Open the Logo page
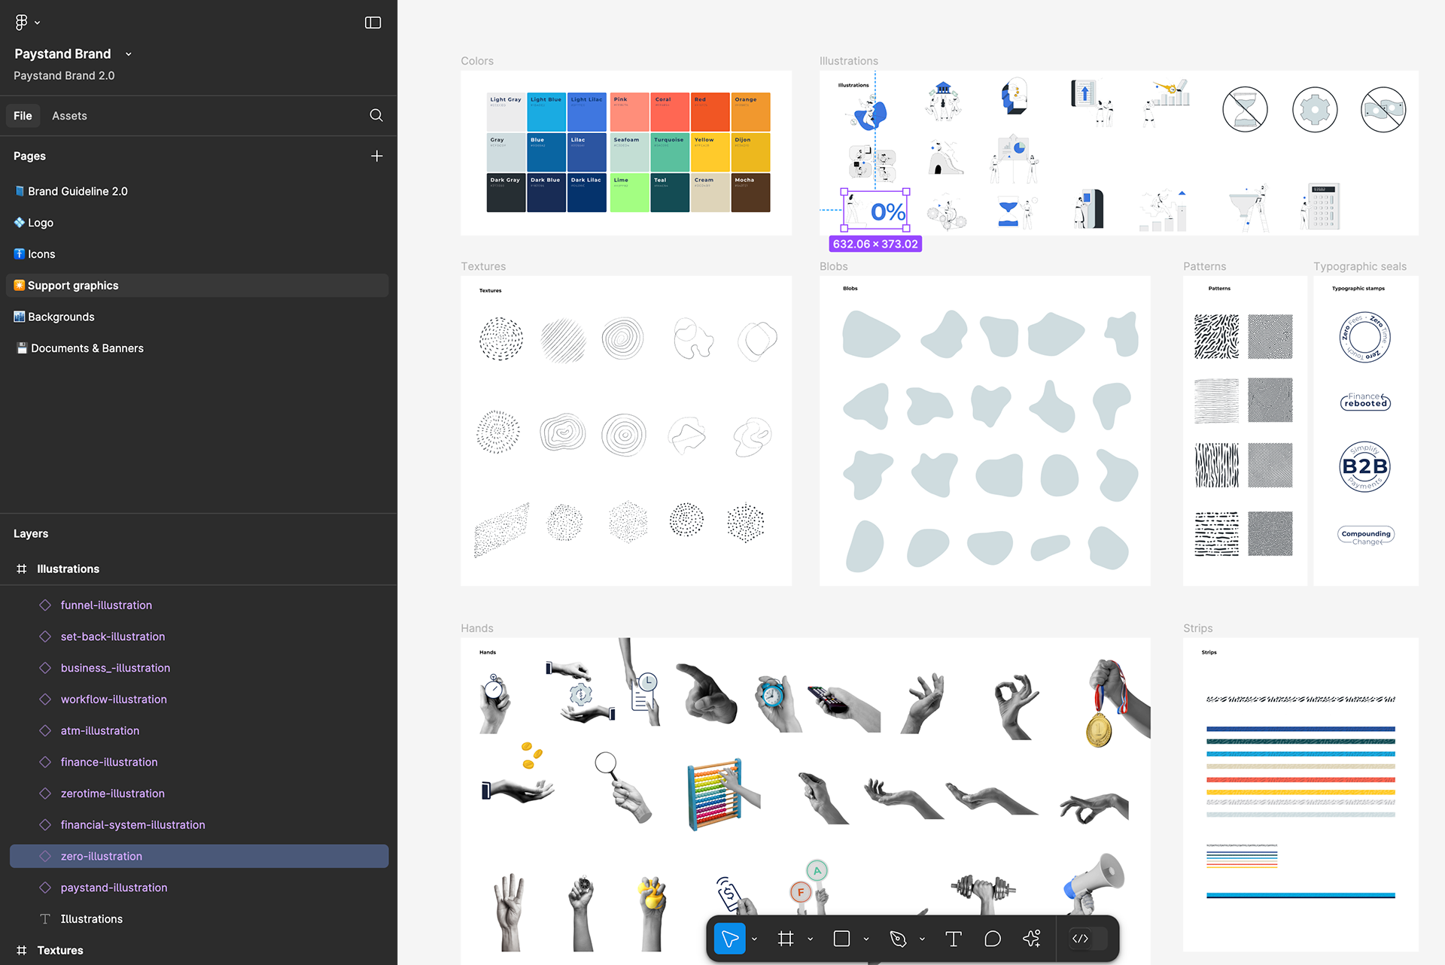The width and height of the screenshot is (1445, 965). (197, 223)
